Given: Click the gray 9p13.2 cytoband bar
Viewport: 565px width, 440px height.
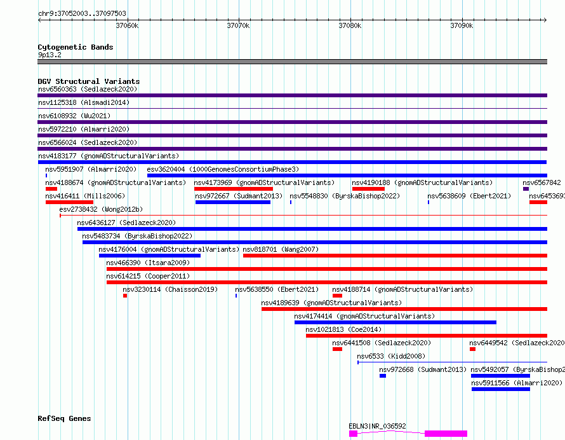Looking at the screenshot, I should [292, 62].
